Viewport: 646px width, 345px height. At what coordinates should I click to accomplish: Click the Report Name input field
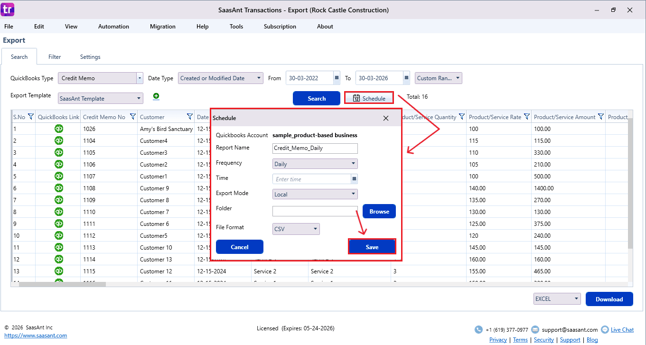[315, 148]
